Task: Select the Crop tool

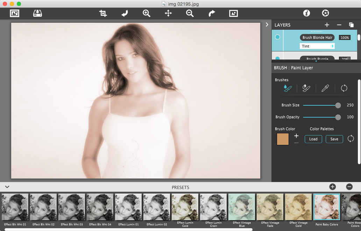Action: click(x=103, y=13)
